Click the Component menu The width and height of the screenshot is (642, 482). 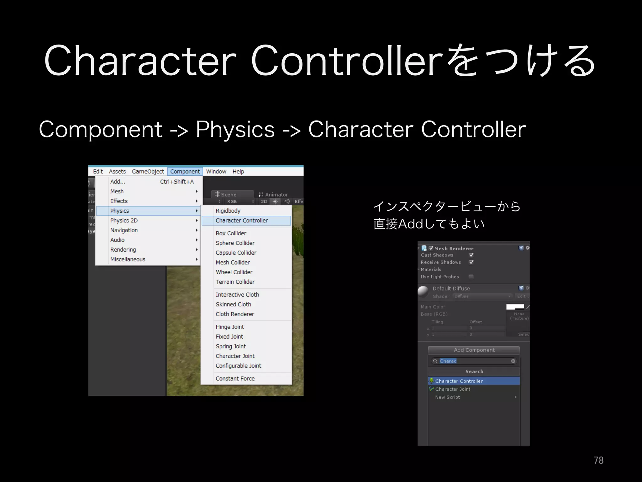pos(185,172)
